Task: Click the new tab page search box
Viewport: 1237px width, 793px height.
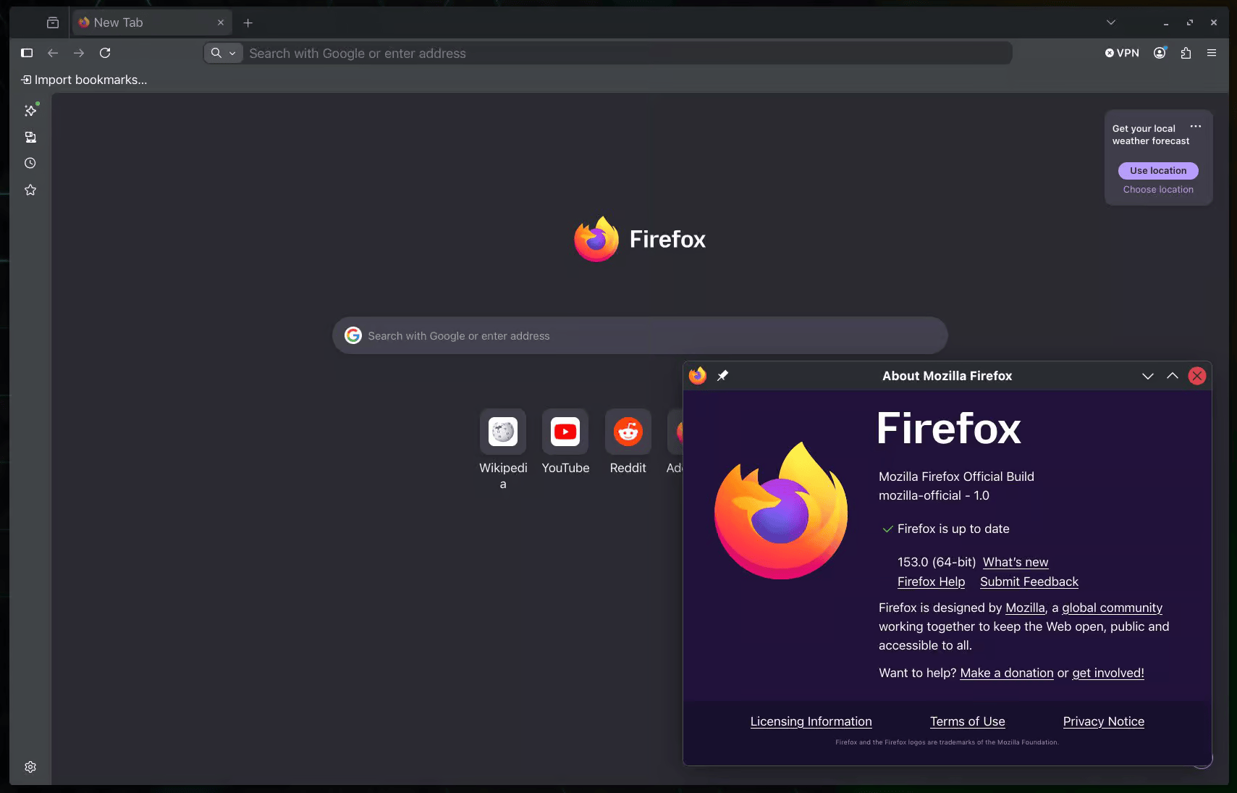Action: click(x=640, y=335)
